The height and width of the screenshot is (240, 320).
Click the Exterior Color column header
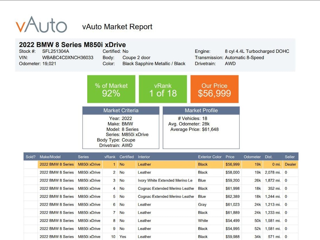click(210, 157)
